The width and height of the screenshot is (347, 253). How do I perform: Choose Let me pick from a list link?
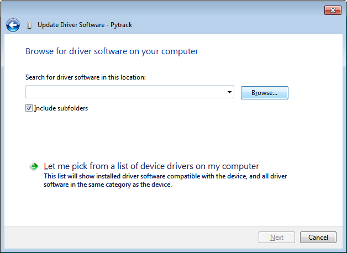point(151,166)
